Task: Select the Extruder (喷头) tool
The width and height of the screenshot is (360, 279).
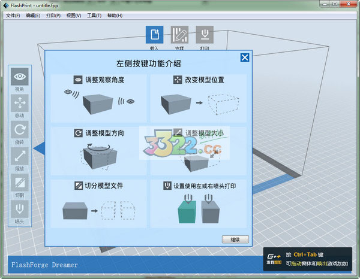Action: (20, 209)
